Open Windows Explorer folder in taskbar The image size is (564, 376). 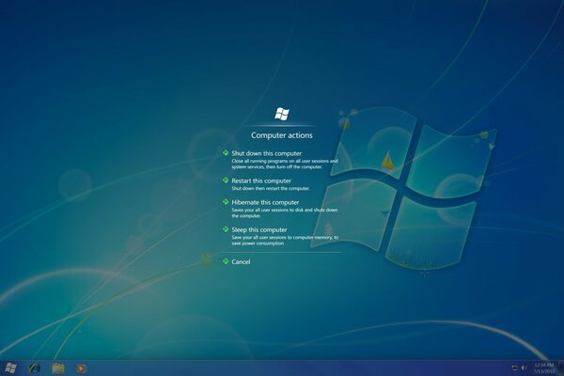58,367
